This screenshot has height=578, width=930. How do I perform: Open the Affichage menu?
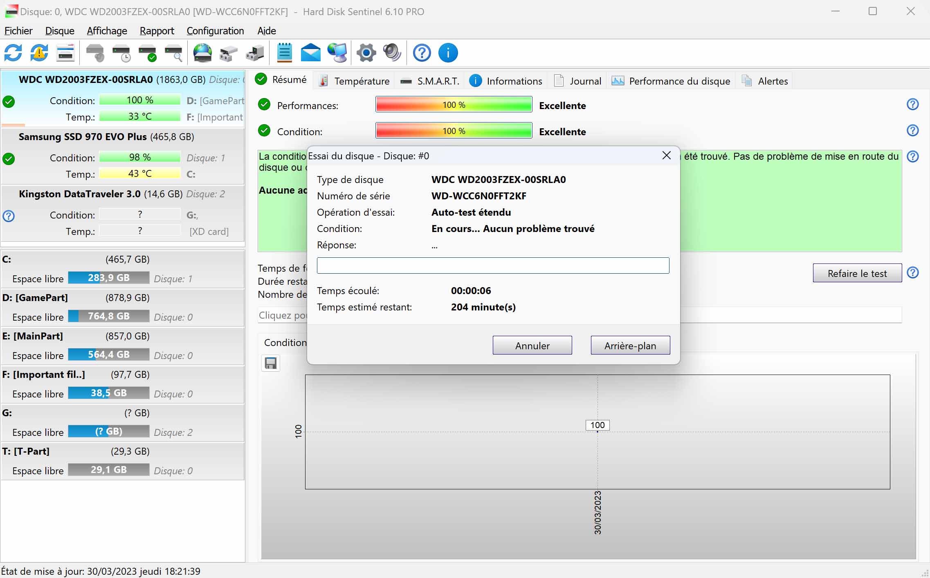(x=107, y=31)
